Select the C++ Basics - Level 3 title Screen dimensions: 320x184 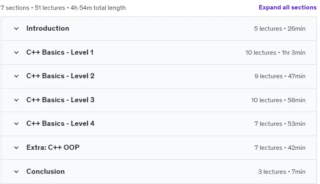point(60,100)
